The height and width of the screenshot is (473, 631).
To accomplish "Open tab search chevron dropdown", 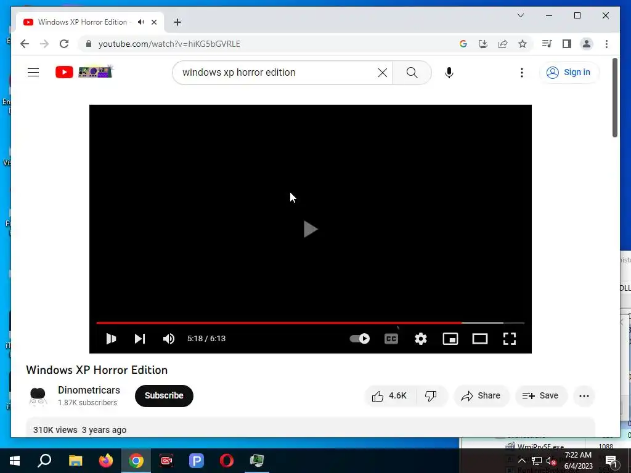I will [520, 15].
